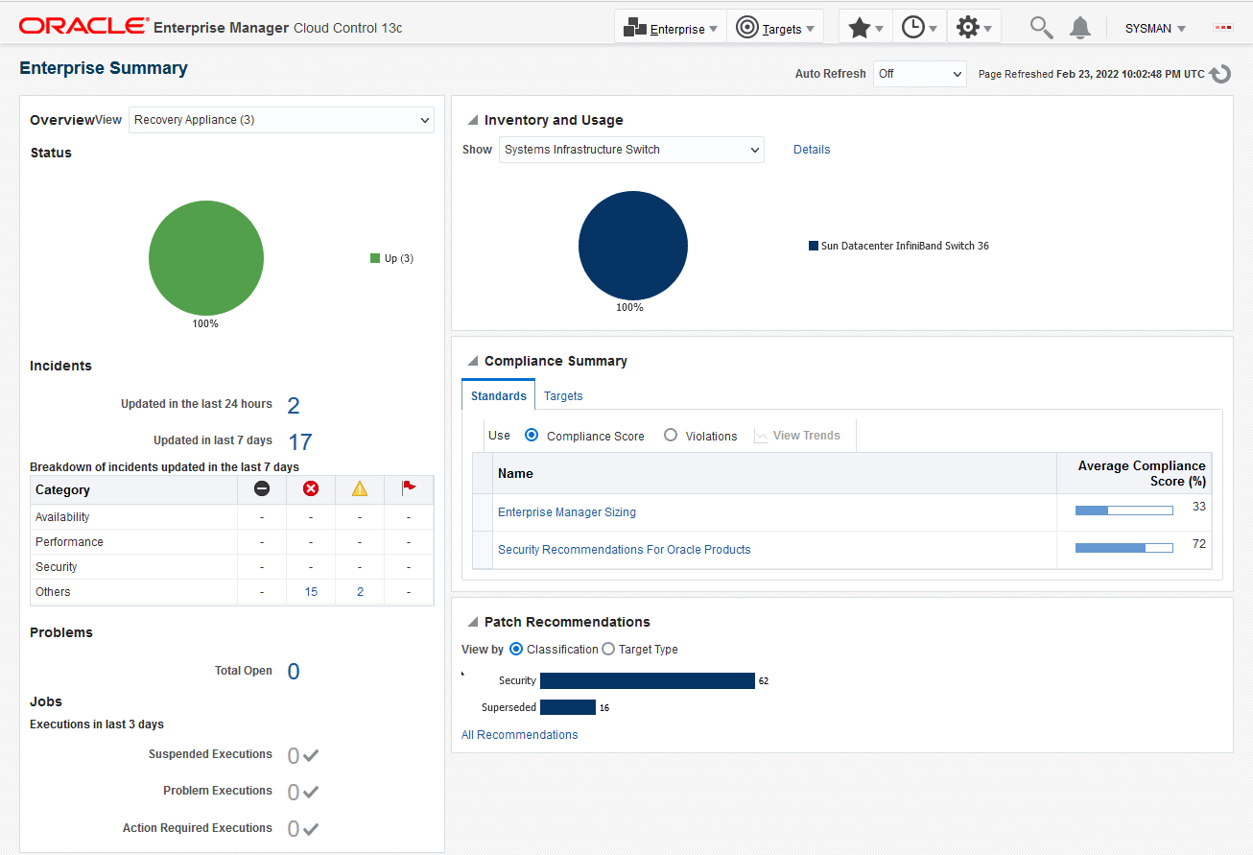The height and width of the screenshot is (855, 1253).
Task: Open the History clock menu
Action: pos(918,28)
